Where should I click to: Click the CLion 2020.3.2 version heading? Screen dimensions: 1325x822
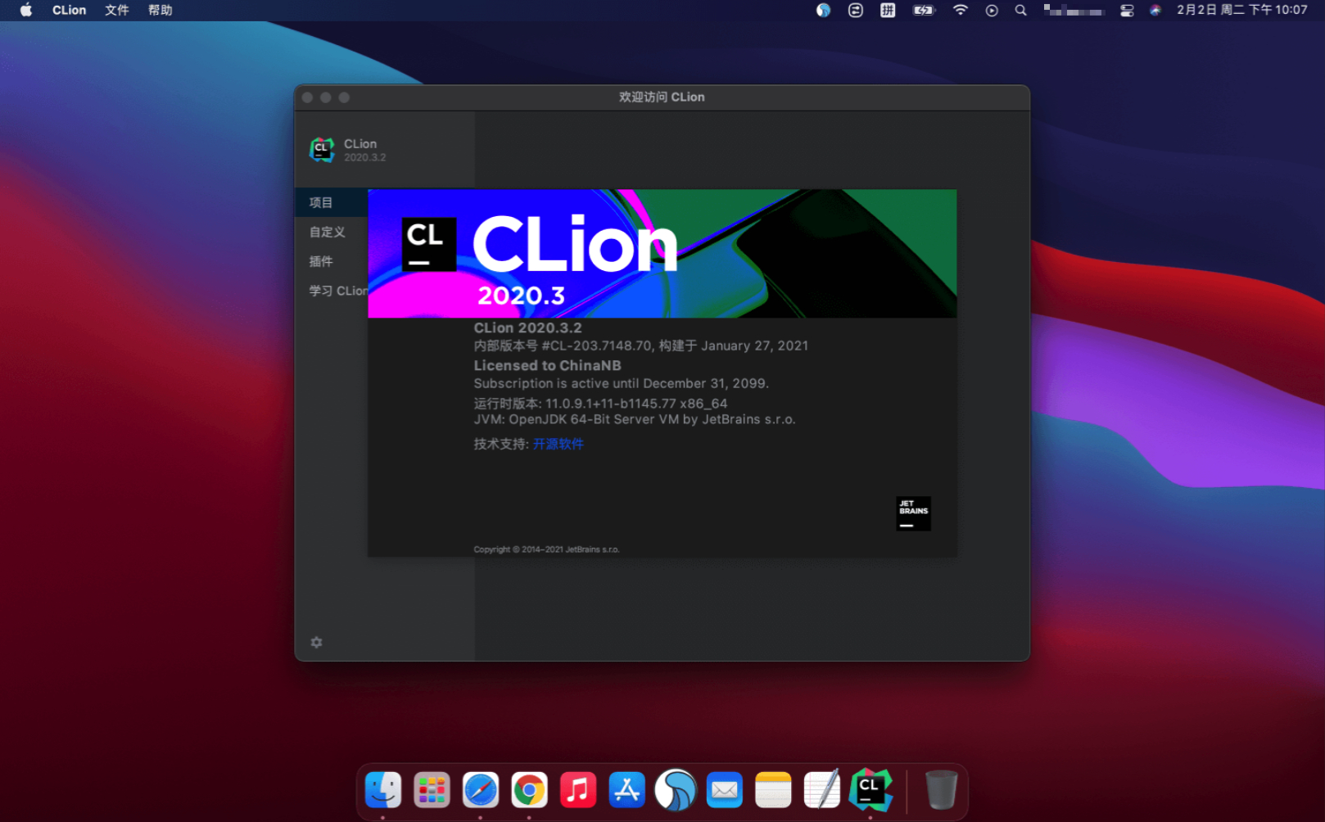pos(527,327)
